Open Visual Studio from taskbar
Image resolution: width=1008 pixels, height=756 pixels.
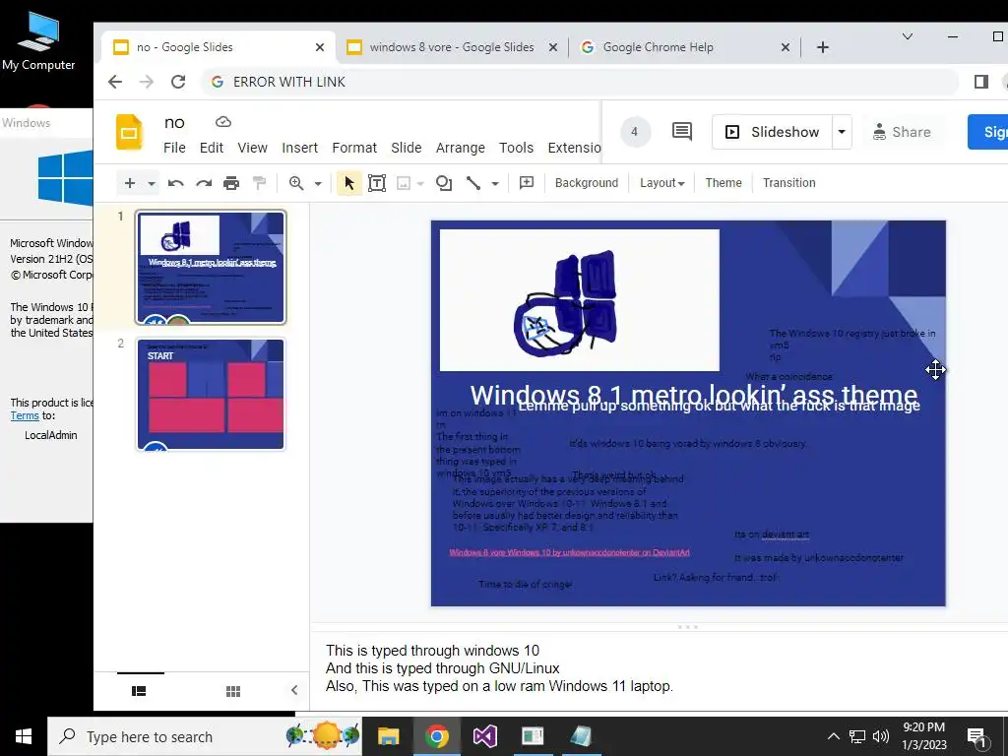[484, 736]
